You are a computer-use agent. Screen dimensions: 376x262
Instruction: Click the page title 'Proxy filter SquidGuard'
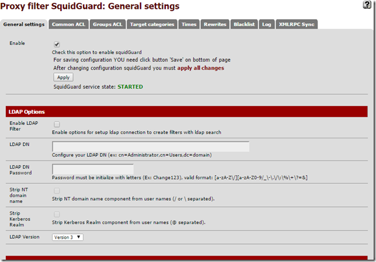[90, 6]
